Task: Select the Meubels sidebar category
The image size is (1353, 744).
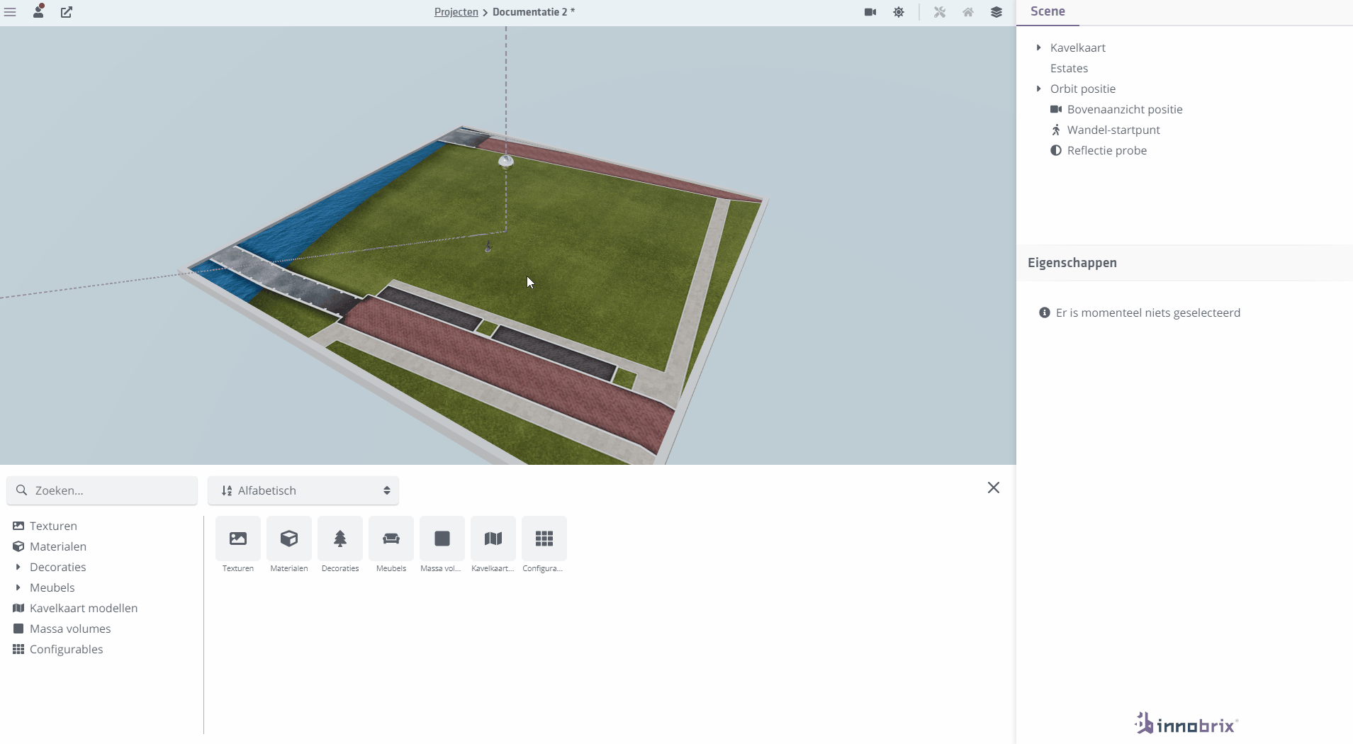Action: coord(52,587)
